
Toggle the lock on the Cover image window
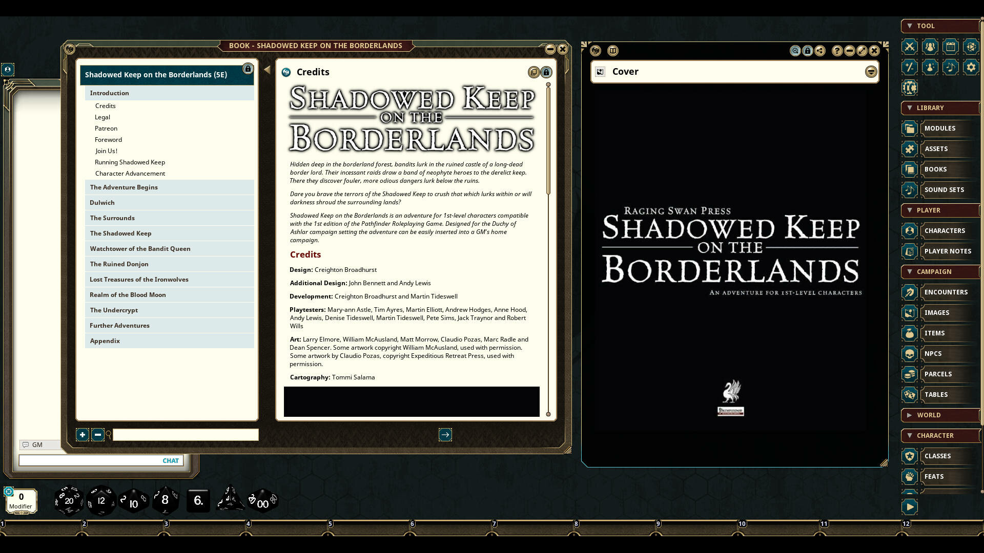(x=808, y=51)
